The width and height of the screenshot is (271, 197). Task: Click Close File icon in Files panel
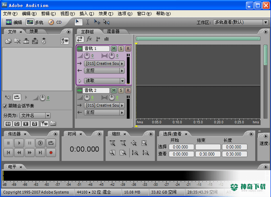(17, 41)
